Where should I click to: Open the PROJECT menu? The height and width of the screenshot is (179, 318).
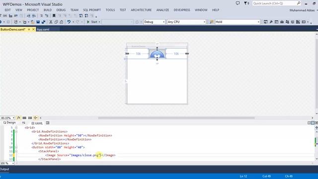coord(33,10)
